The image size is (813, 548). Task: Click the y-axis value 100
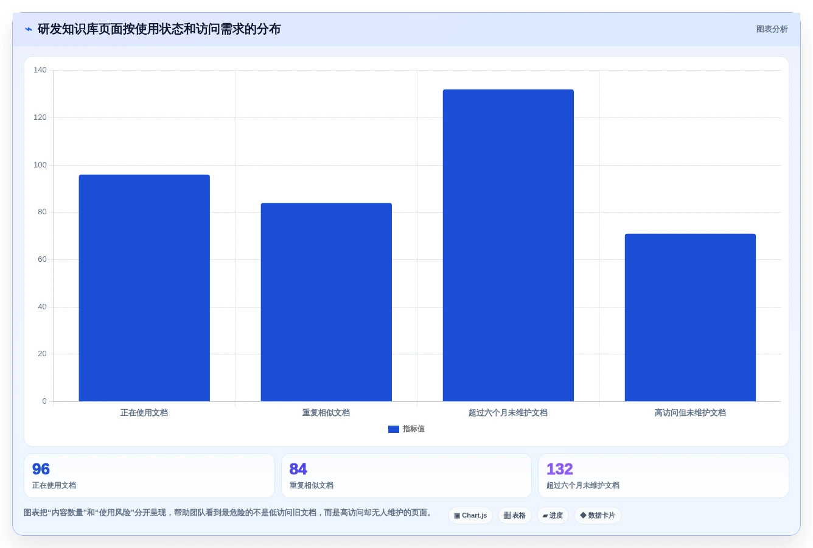(x=40, y=165)
